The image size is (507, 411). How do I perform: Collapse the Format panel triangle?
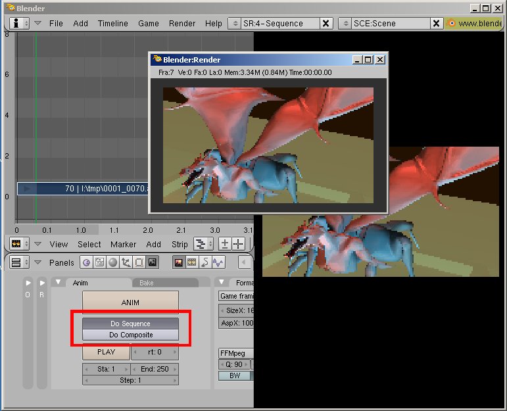coord(222,282)
